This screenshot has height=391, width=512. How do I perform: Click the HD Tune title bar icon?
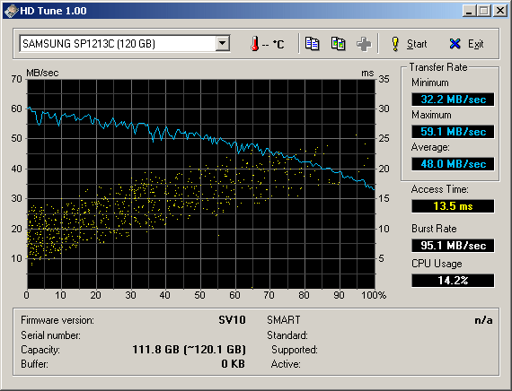[x=11, y=11]
